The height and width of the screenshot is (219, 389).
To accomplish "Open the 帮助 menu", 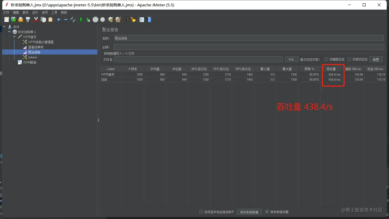I will pos(64,12).
